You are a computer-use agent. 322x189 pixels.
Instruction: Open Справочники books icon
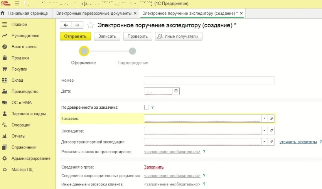coord(5,147)
